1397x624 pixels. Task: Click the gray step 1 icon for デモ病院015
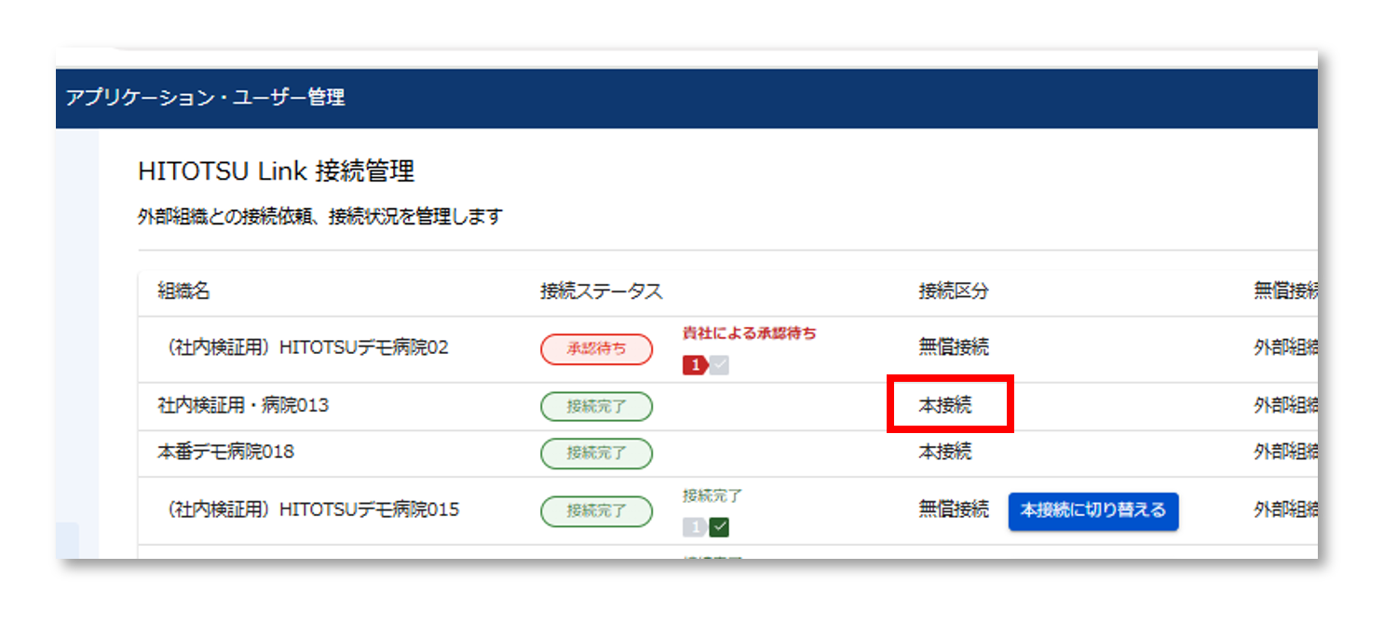694,528
